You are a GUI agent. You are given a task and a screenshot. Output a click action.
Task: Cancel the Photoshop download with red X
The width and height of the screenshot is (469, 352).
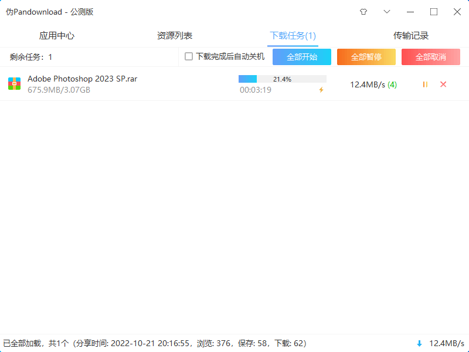tap(443, 84)
